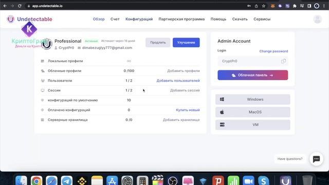Open App Store from the dock
This screenshot has height=185, width=329.
112,180
